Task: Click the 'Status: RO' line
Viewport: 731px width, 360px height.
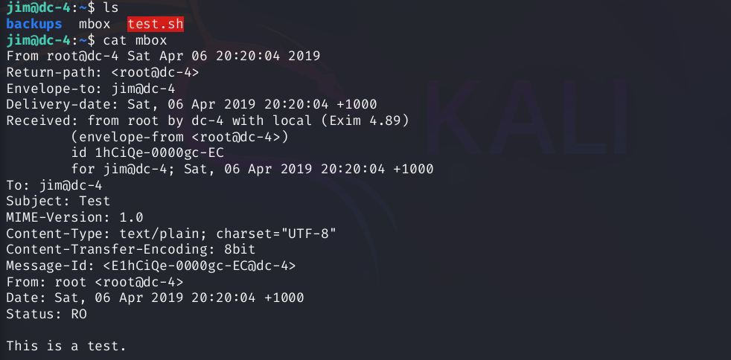Action: point(46,314)
